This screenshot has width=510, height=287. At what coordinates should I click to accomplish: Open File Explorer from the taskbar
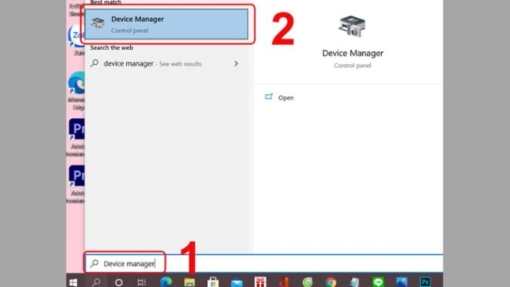click(x=189, y=282)
